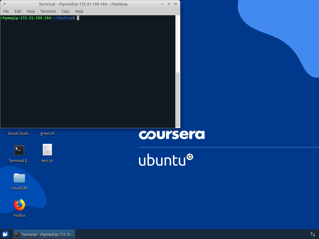Click the Visual Studio desktop label
Screen dimensions: 319x239
click(19, 134)
